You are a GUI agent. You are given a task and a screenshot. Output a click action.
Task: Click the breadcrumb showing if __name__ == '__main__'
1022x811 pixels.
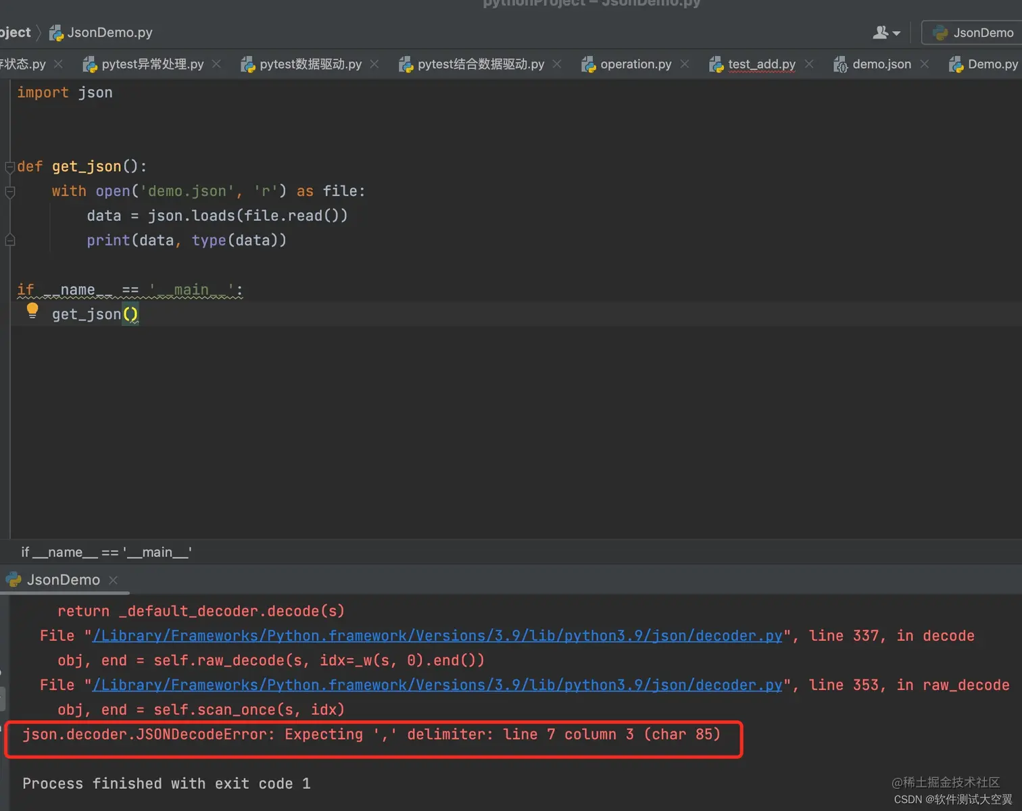coord(105,552)
